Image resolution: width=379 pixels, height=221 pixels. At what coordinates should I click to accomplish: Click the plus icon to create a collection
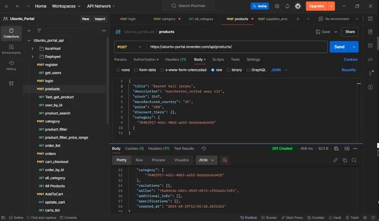(x=29, y=31)
